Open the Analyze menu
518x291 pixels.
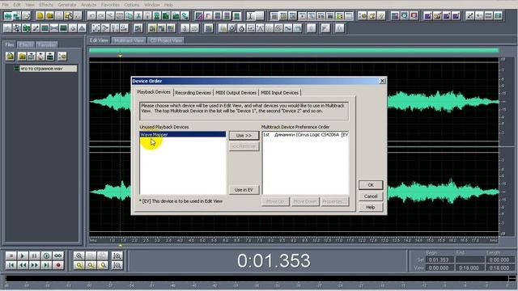coord(88,5)
